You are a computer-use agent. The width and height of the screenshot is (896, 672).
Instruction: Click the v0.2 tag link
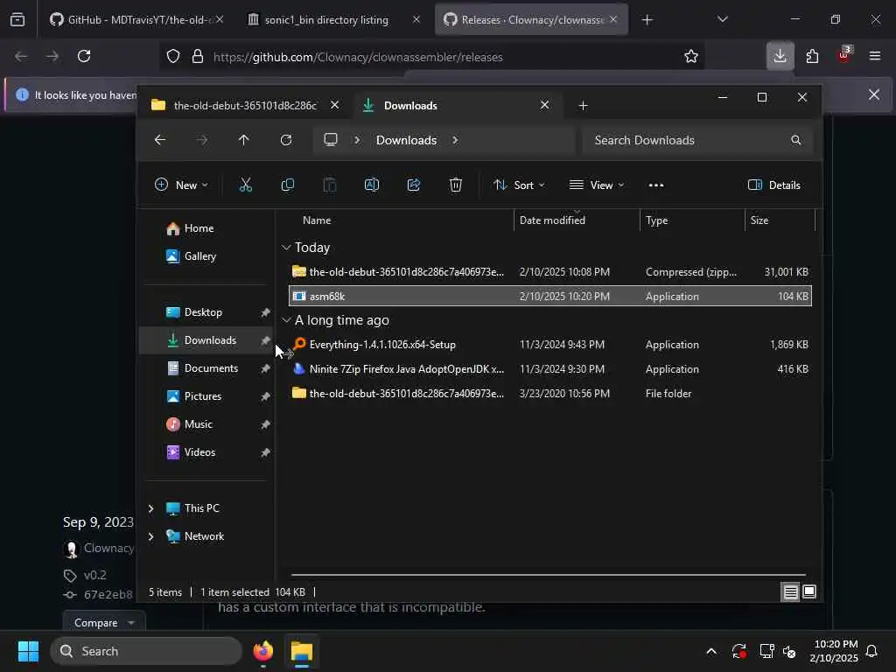point(94,575)
